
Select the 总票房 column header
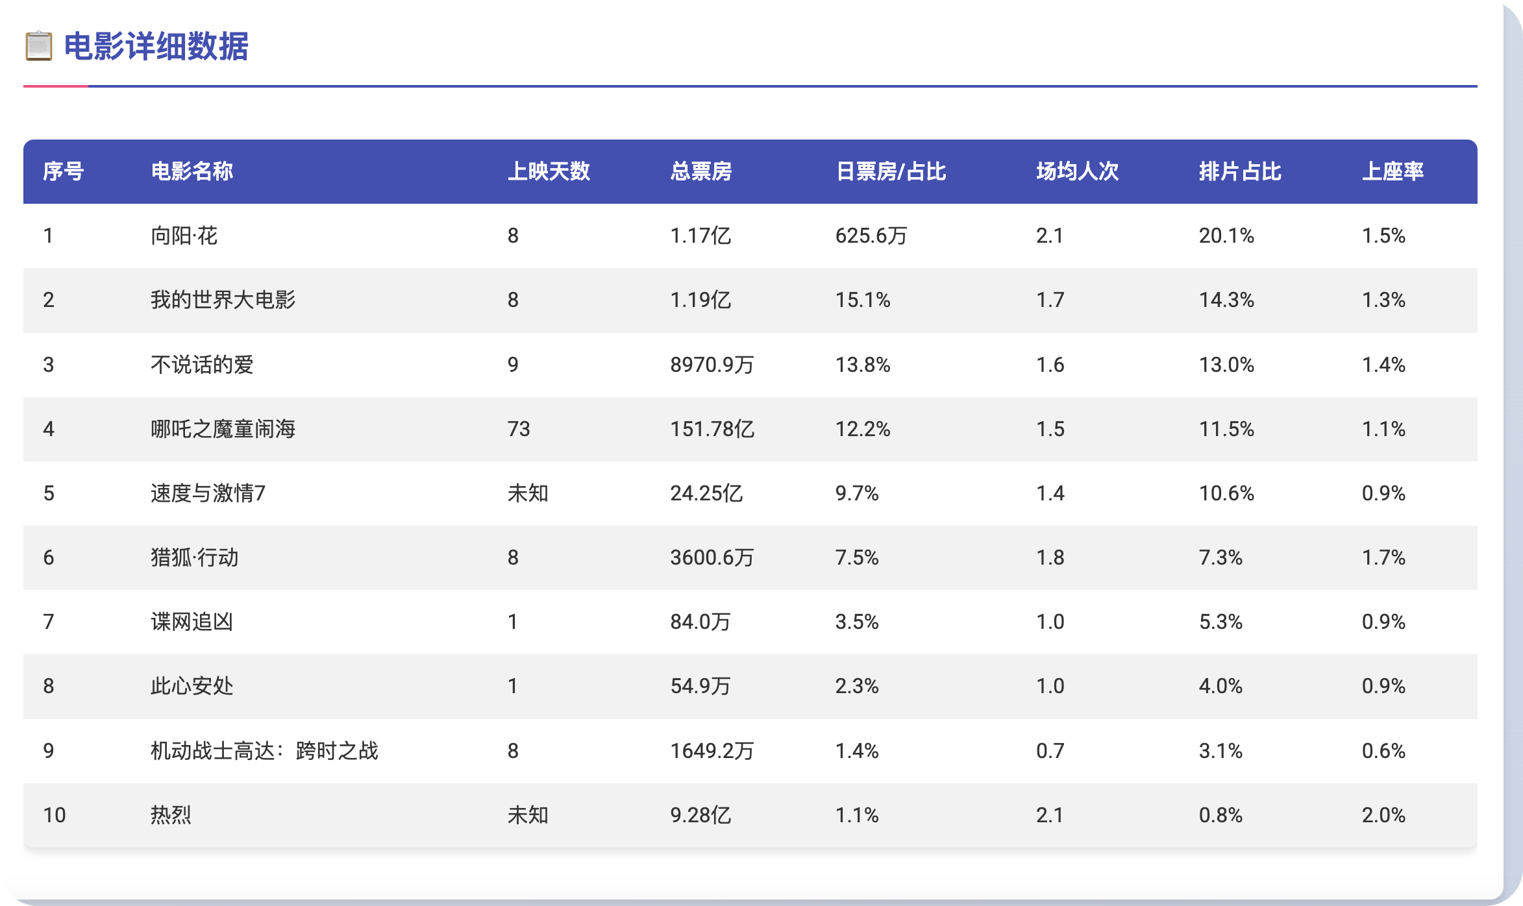[x=701, y=171]
